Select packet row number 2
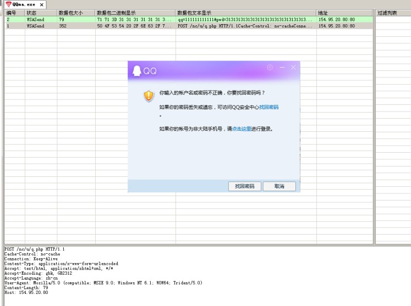The image size is (411, 306). point(189,19)
